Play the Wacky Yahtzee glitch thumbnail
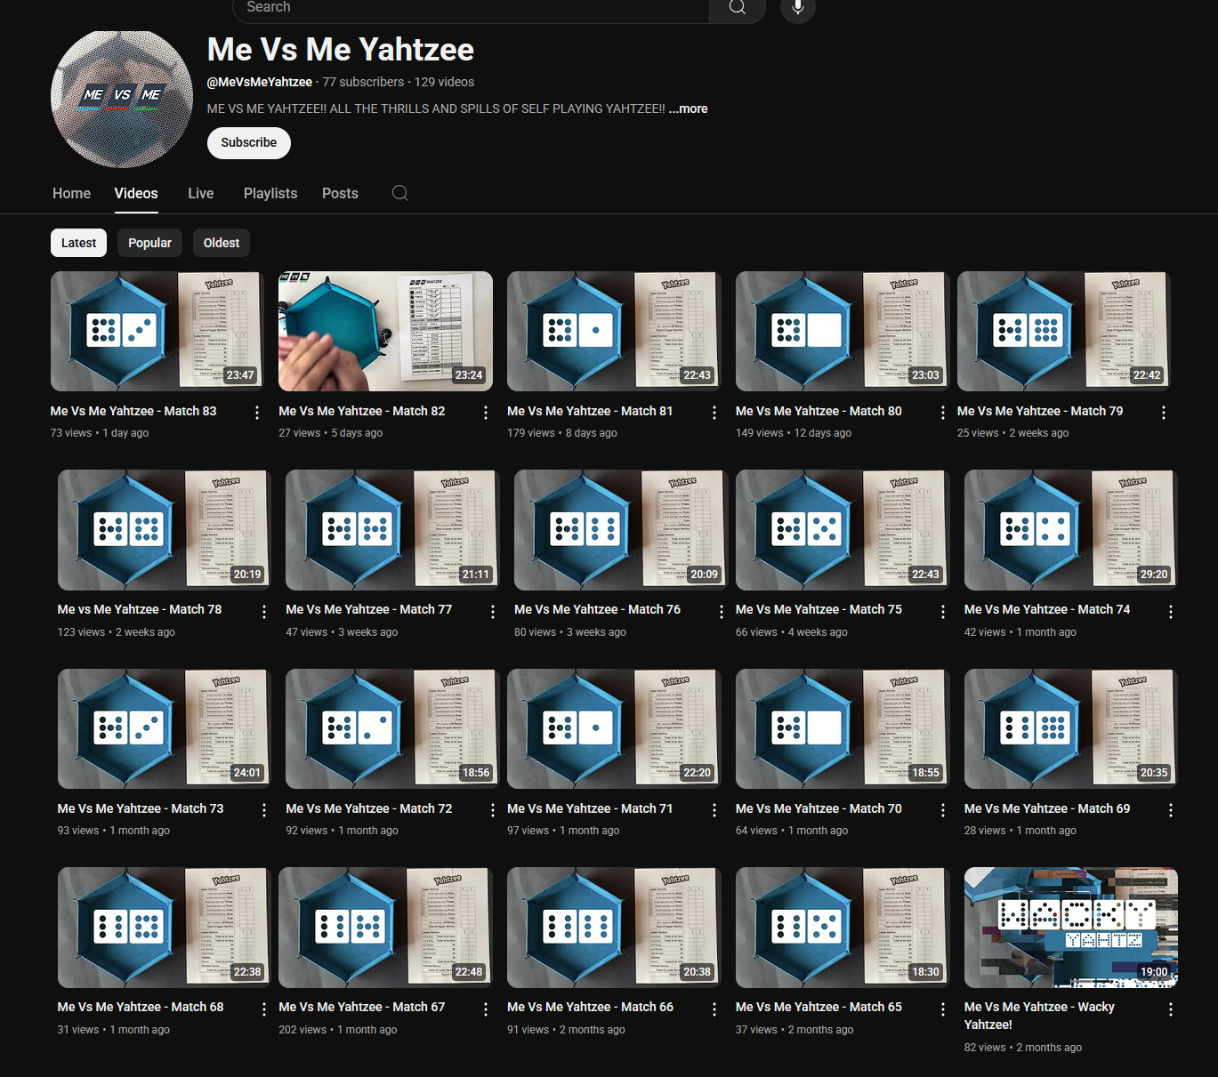This screenshot has height=1077, width=1218. pyautogui.click(x=1071, y=928)
